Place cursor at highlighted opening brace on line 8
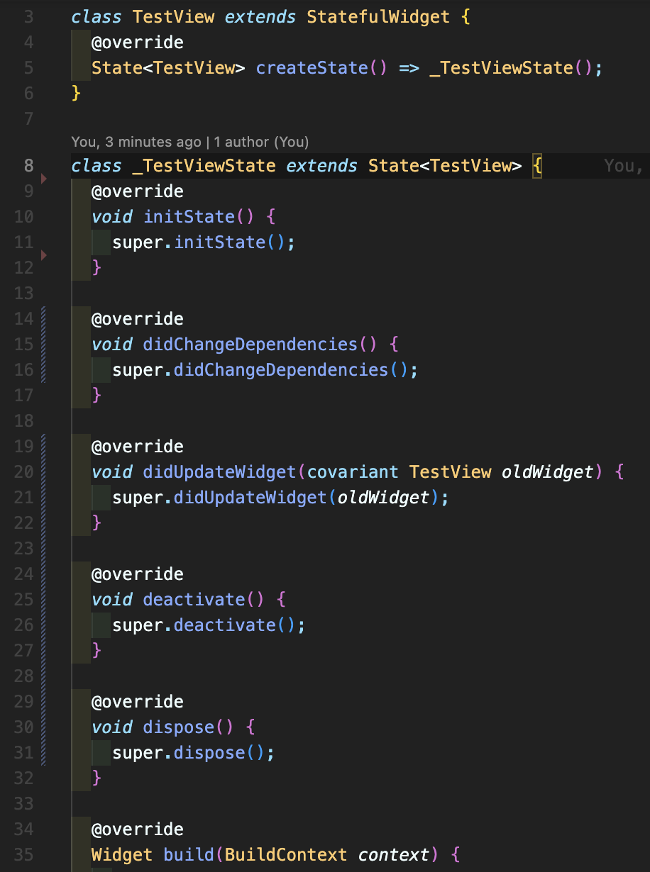This screenshot has height=872, width=650. coord(537,166)
